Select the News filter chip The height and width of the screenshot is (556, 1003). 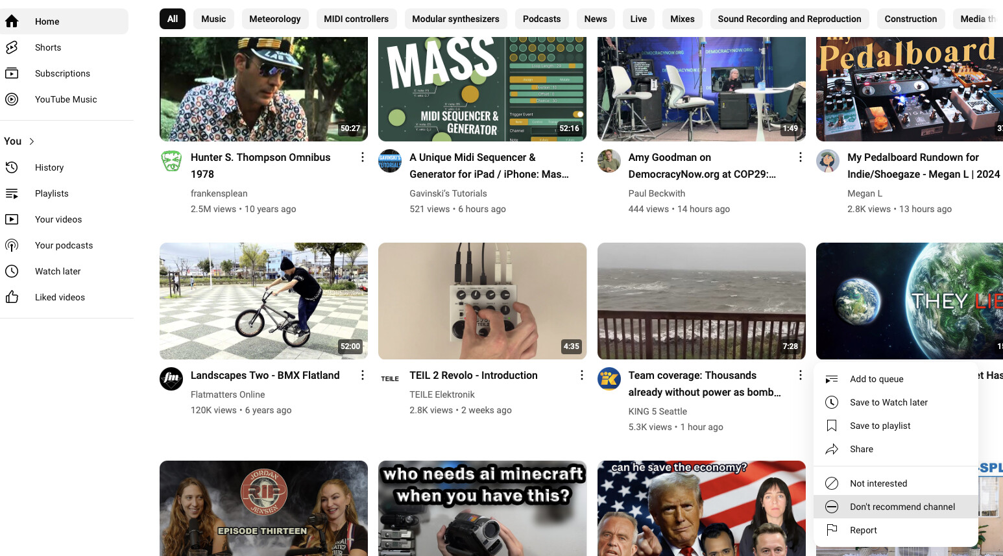596,19
